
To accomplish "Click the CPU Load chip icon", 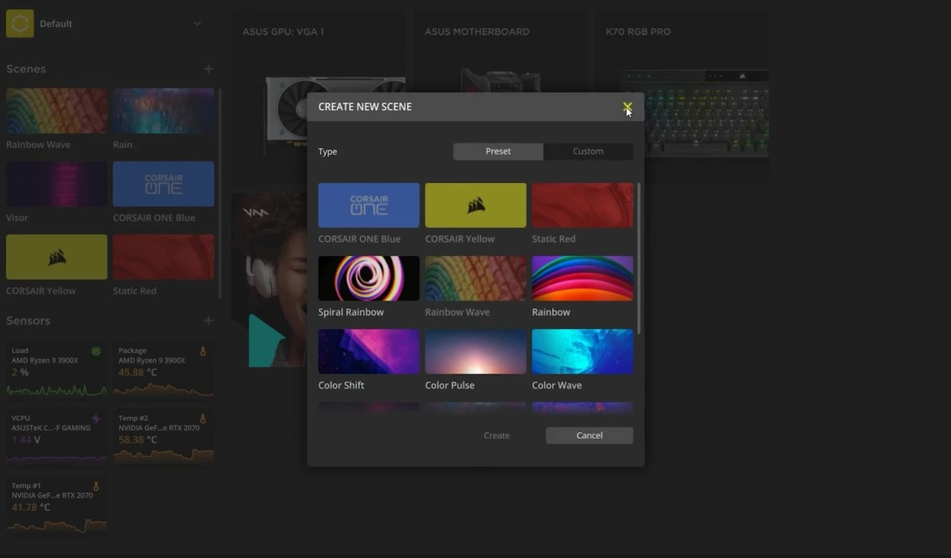I will (x=96, y=351).
